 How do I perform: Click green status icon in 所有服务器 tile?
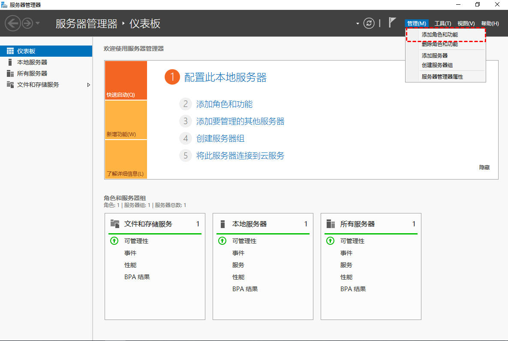point(330,241)
